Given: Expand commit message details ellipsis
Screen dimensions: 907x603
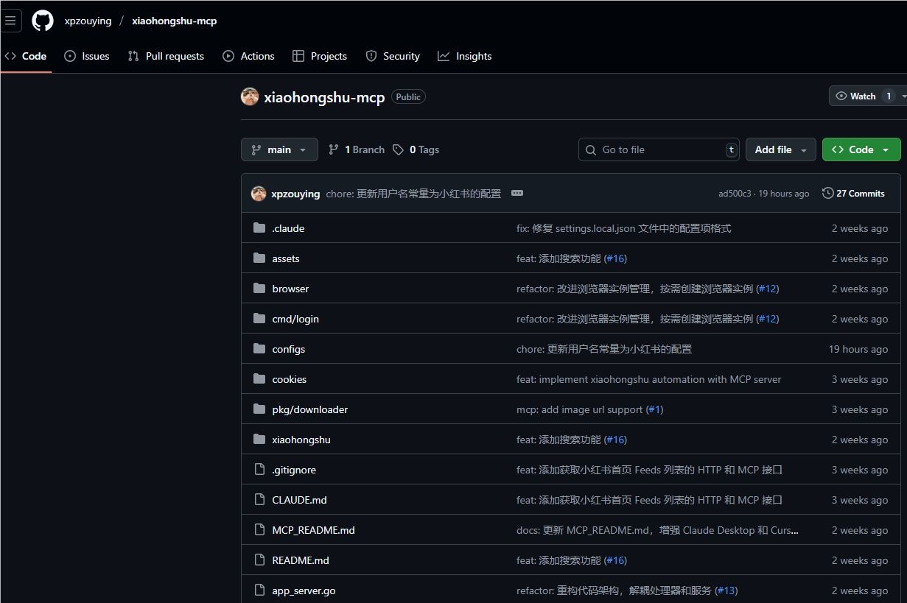Looking at the screenshot, I should (517, 193).
